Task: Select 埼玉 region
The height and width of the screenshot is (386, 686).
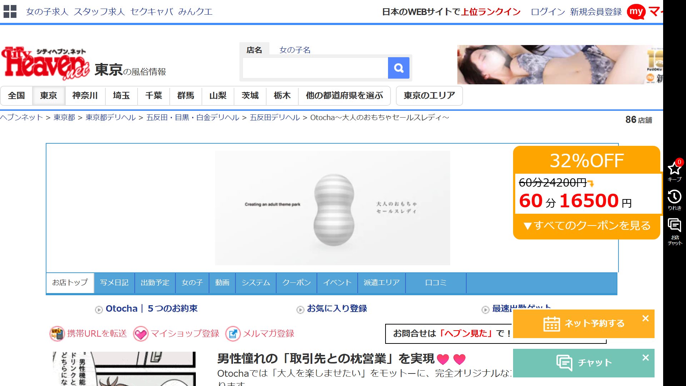Action: (x=121, y=96)
